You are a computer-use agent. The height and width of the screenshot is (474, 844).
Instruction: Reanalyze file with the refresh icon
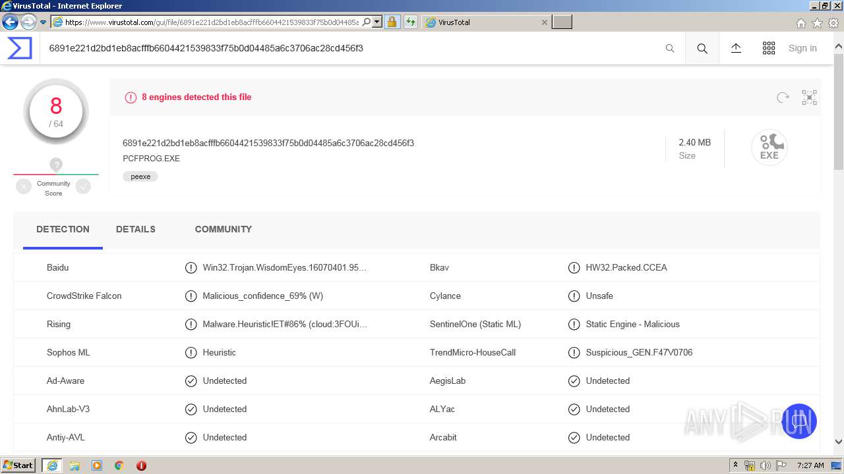(x=783, y=97)
